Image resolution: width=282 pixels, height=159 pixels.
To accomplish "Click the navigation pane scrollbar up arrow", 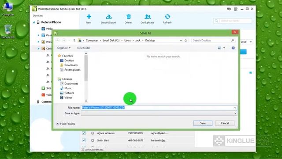I will [86, 53].
